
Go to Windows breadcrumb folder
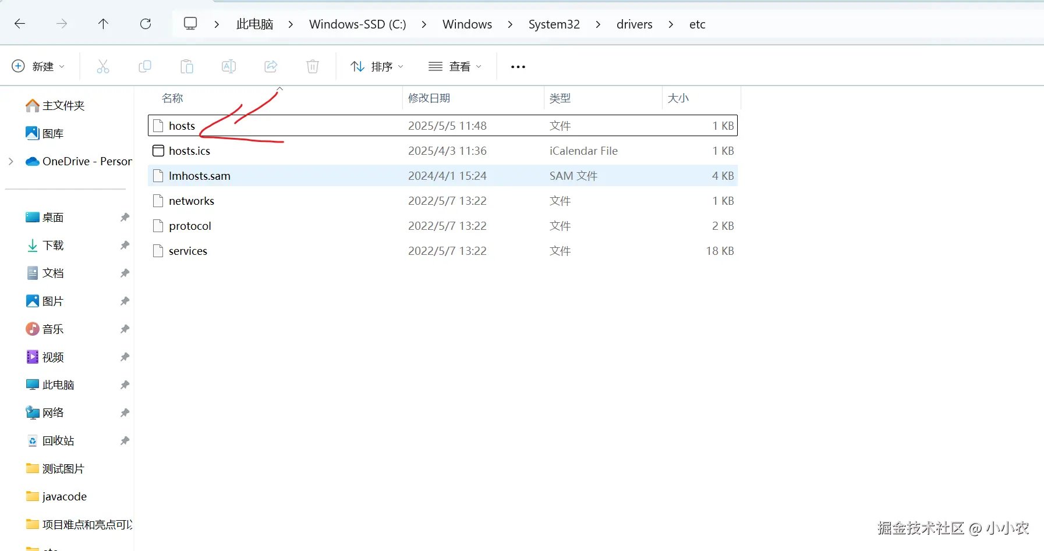467,24
